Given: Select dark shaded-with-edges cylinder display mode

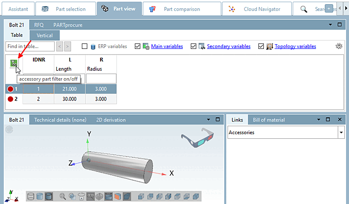Looking at the screenshot, I should click(48, 197).
